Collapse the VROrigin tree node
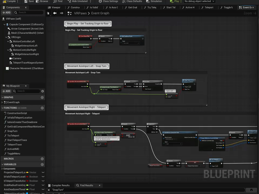Viewport: 259px width, 194px height. click(6, 37)
